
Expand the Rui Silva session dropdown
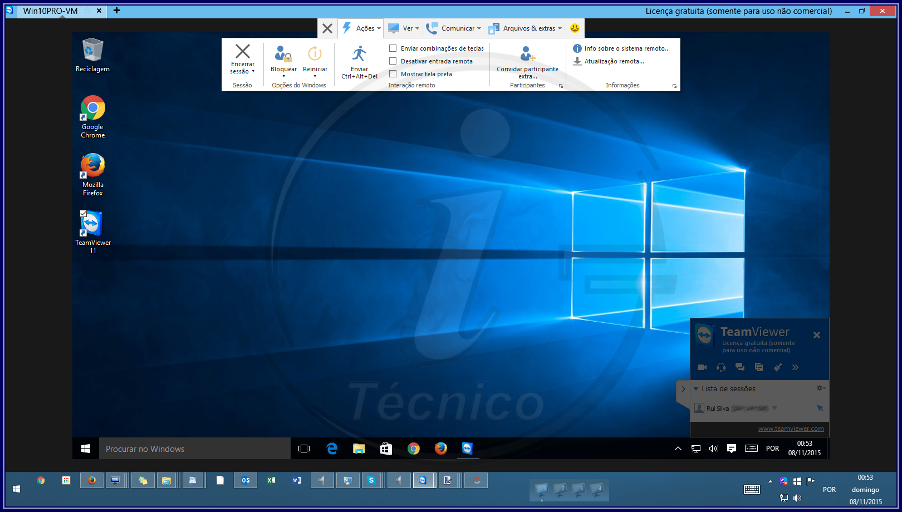click(774, 408)
